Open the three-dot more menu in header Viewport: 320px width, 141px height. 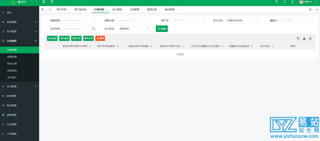pyautogui.click(x=317, y=2)
